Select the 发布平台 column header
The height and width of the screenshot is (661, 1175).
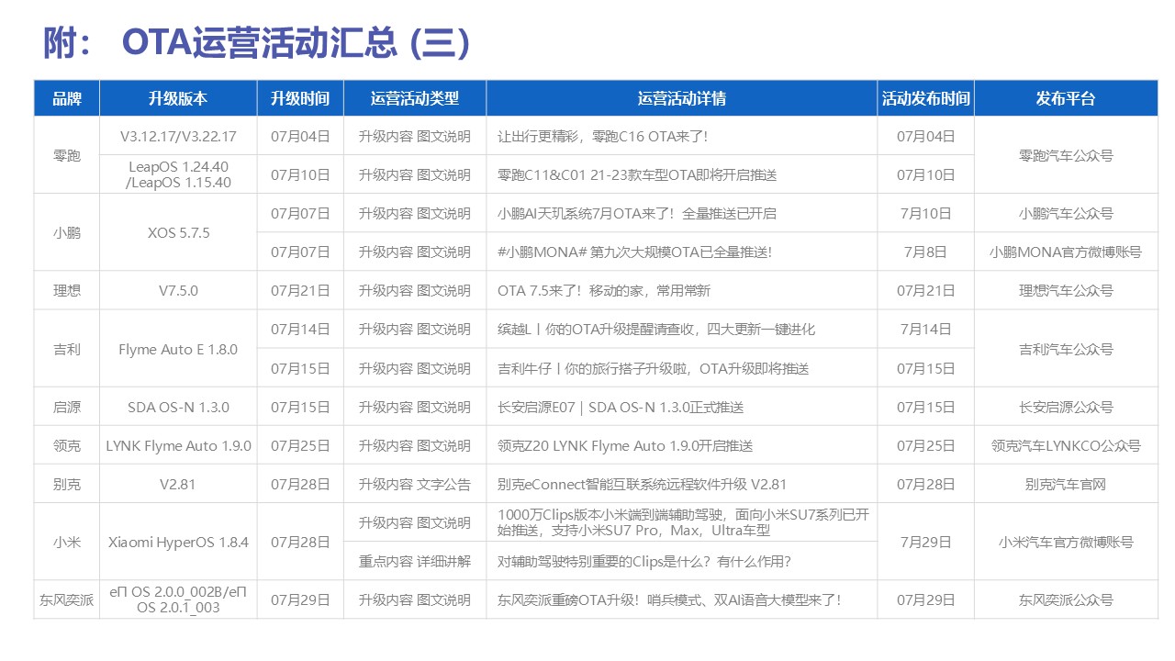[1066, 98]
